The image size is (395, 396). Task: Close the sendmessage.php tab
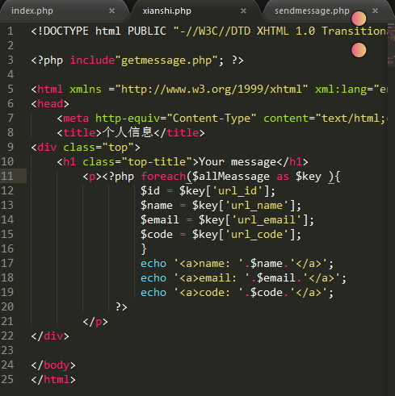[x=375, y=11]
